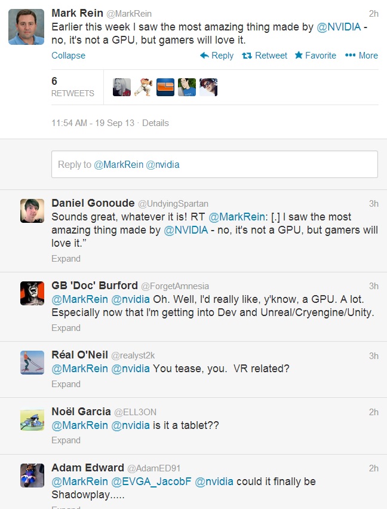Image resolution: width=387 pixels, height=509 pixels.
Task: Open the first retweeter's avatar
Action: [x=122, y=87]
